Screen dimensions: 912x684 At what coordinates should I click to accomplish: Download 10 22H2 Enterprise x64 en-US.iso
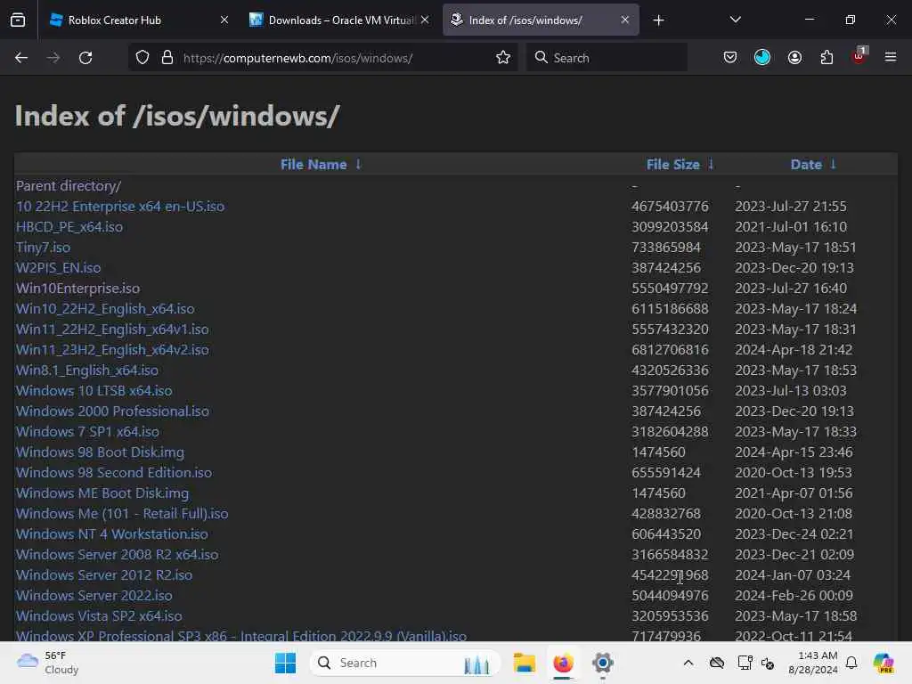coord(120,207)
